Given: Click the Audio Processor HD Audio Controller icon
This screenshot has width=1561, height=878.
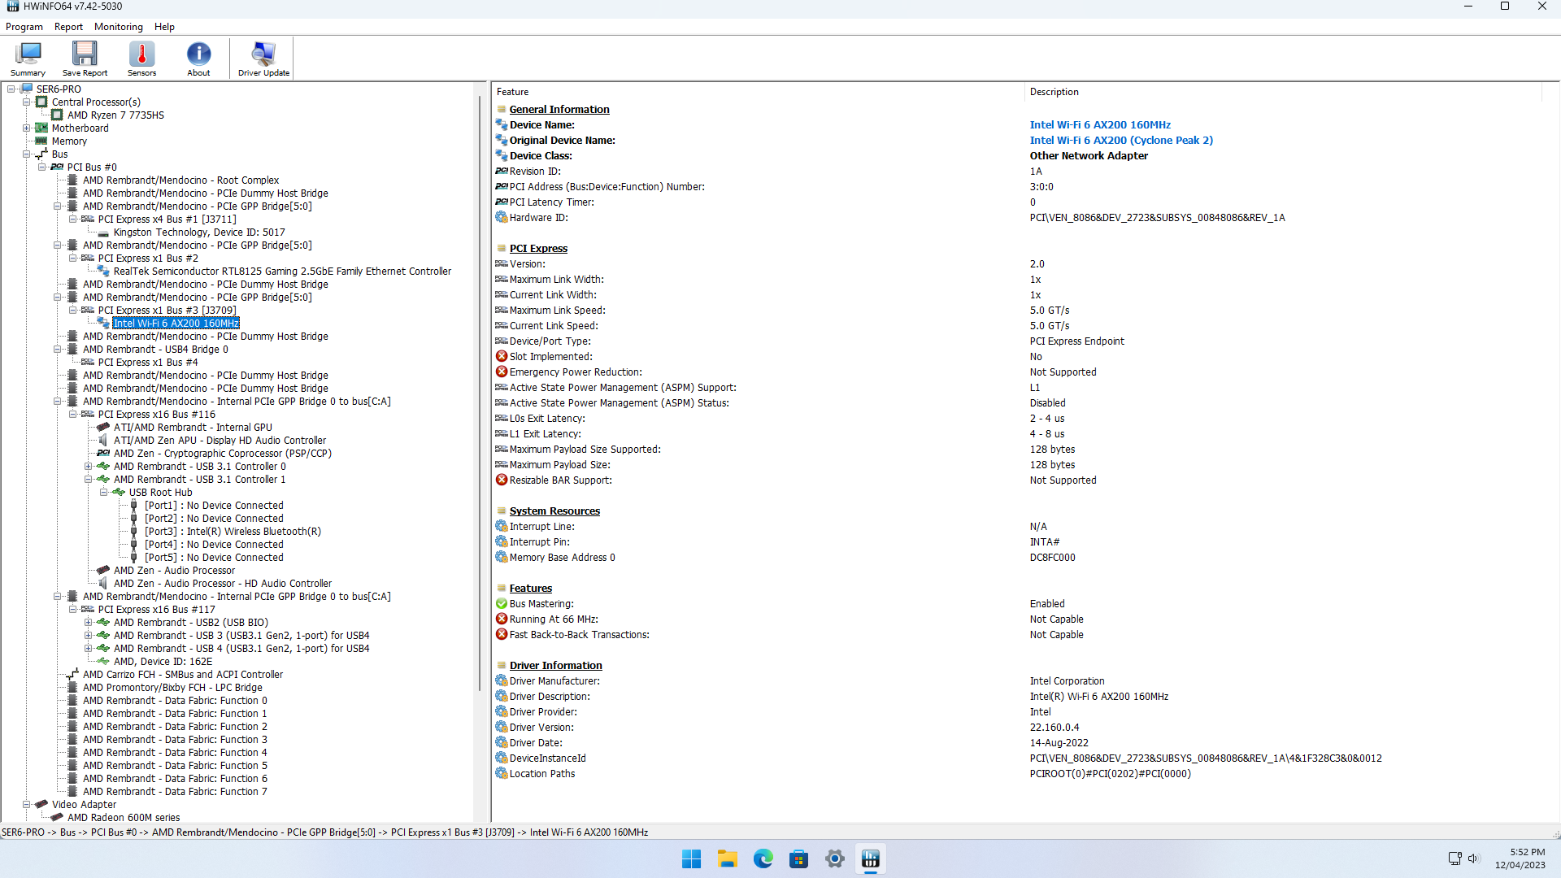Looking at the screenshot, I should pos(103,584).
